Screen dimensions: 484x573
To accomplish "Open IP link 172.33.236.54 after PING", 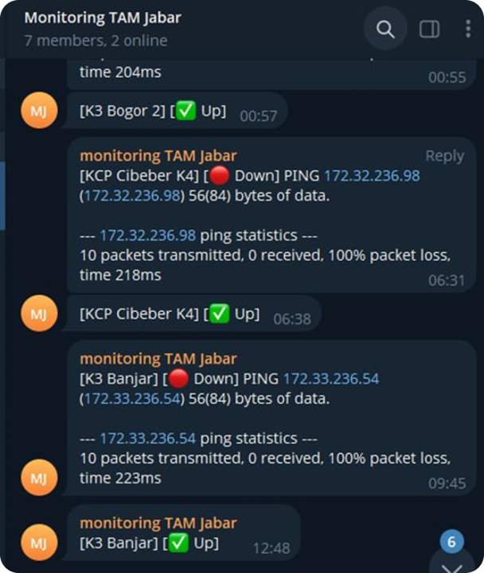I will (331, 379).
